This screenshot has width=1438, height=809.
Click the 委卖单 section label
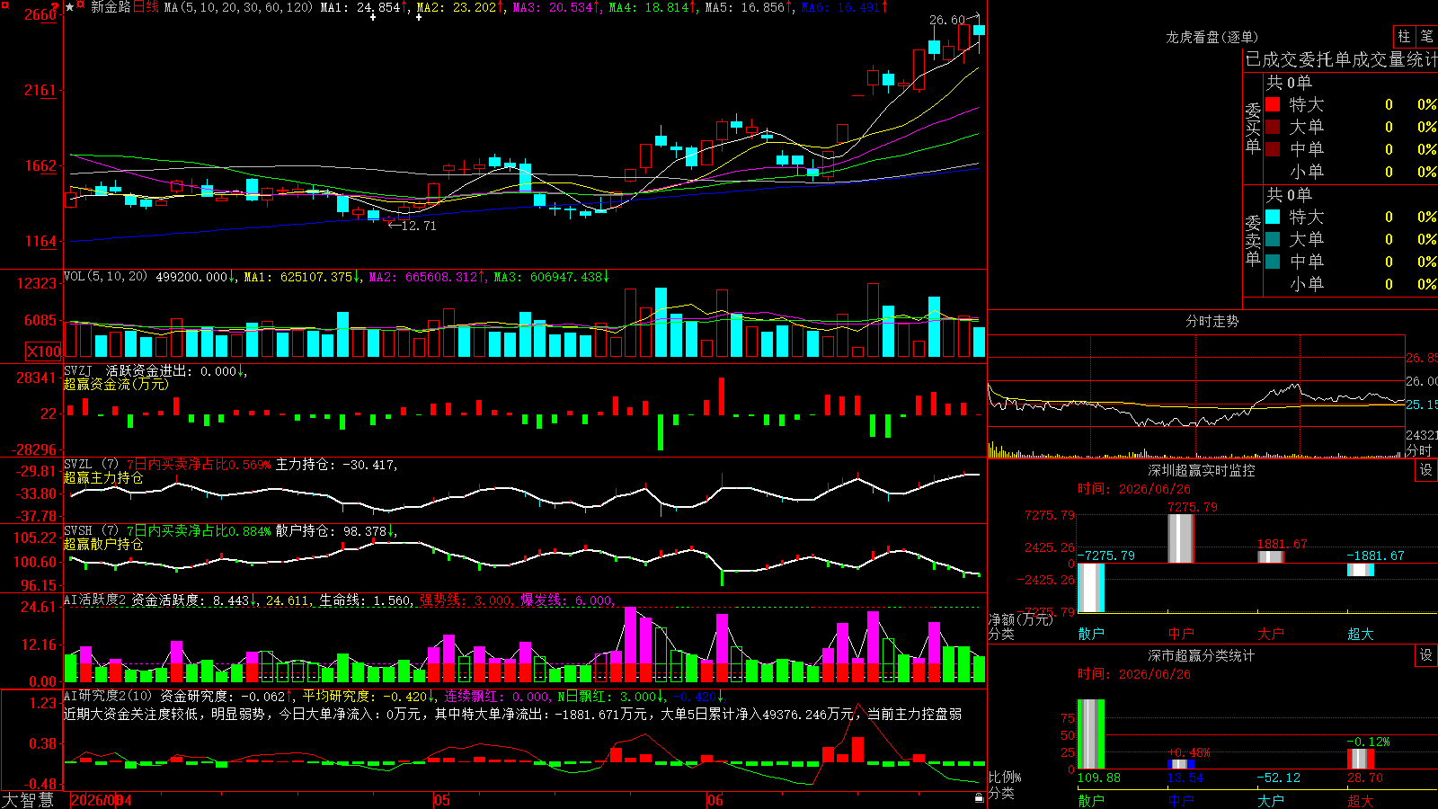(x=1253, y=240)
